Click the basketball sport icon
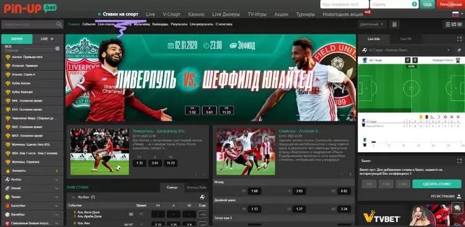Image resolution: width=465 pixels, height=227 pixels. [x=7, y=206]
